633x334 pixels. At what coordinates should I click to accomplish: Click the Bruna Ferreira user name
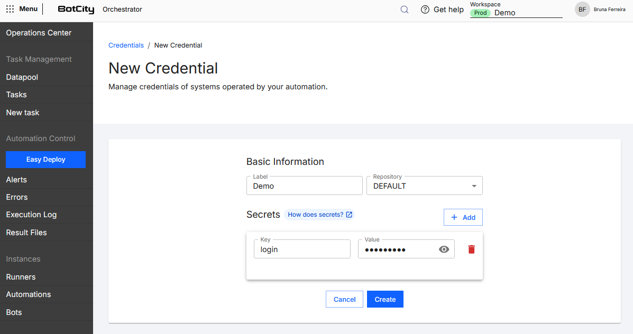tap(610, 10)
